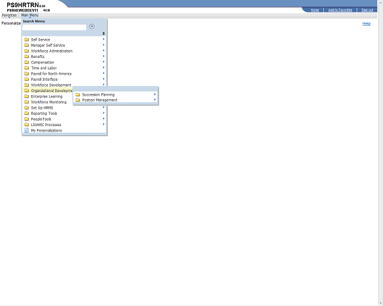Click the Payroll Interface folder icon

coord(26,79)
